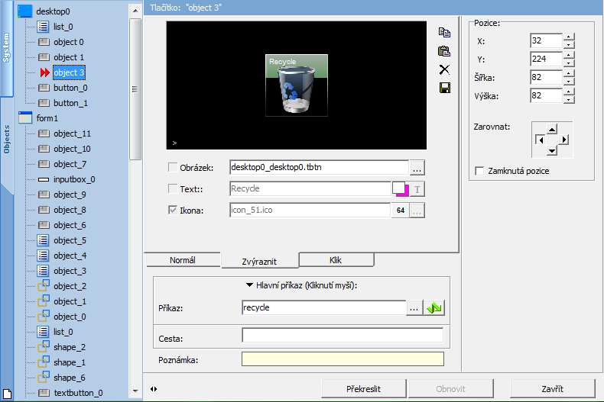
Task: Click the recycle bin preview thumbnail
Action: [x=297, y=85]
